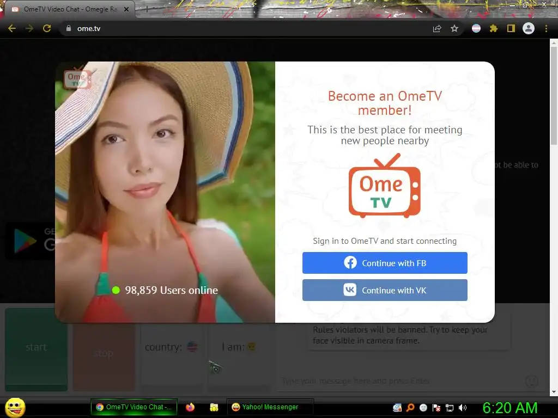Click the network connection tray icon
Viewport: 558px width, 418px height.
[450, 408]
